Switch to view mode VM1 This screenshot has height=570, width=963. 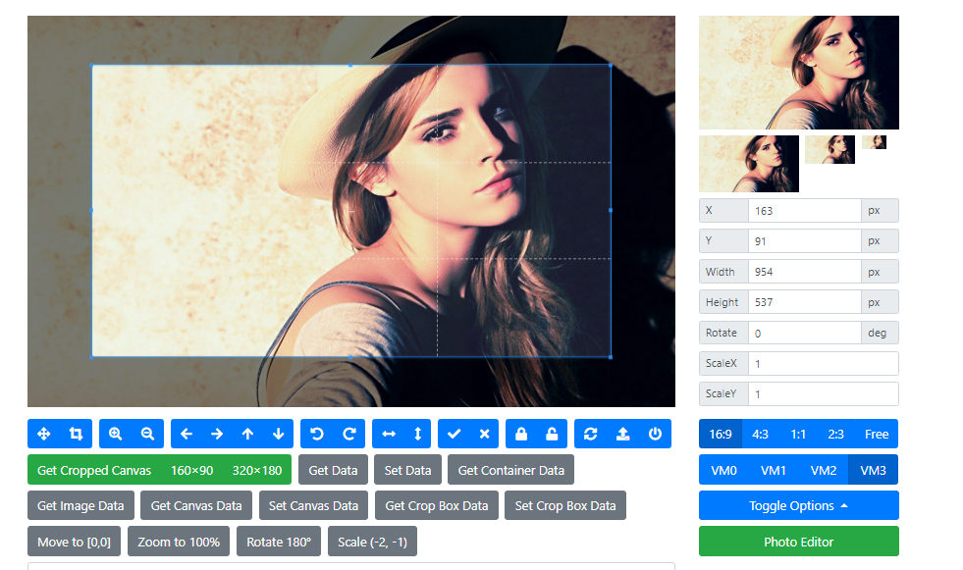tap(774, 470)
